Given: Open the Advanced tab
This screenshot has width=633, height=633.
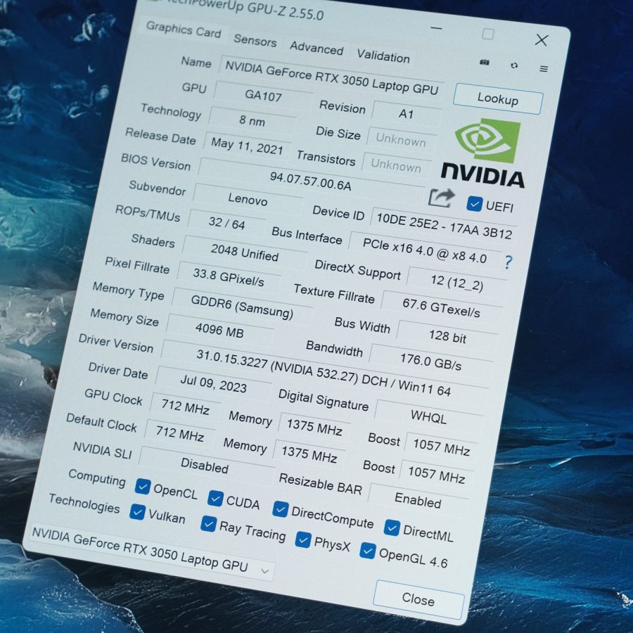Looking at the screenshot, I should [x=316, y=48].
